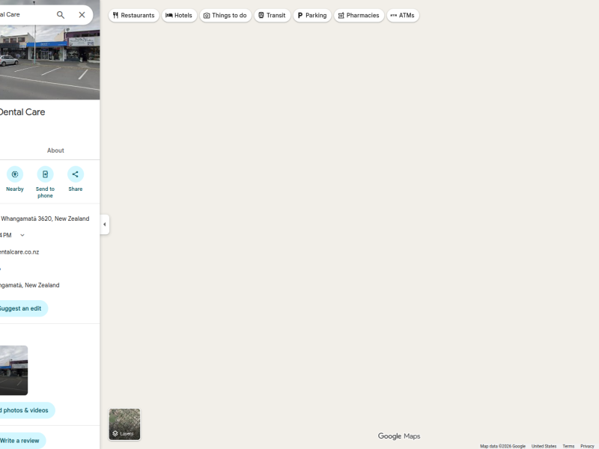Collapse the side panel arrow

coord(104,224)
